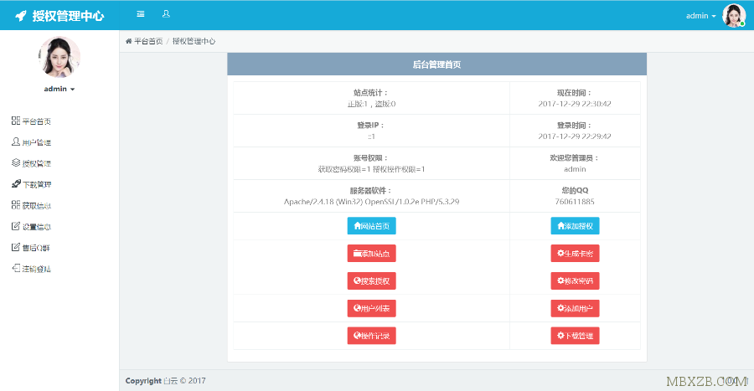Click the 登录时间 label
Screen dimensions: 754x391
coord(575,126)
